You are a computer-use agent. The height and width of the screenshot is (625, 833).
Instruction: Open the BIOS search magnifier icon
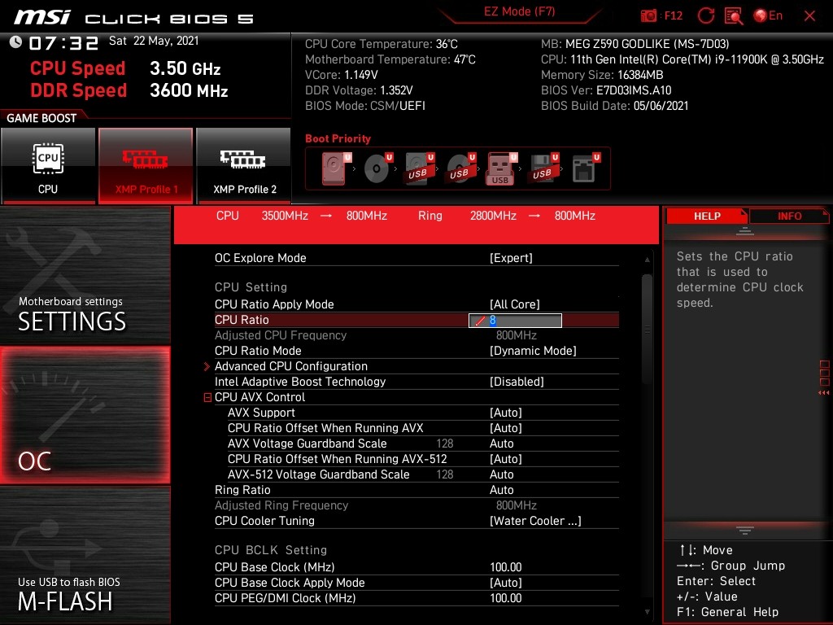tap(733, 15)
